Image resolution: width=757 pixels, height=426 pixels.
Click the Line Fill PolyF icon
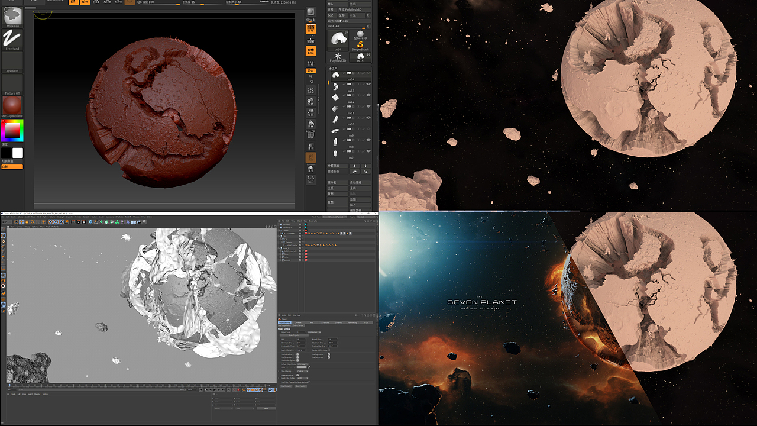pos(310,134)
